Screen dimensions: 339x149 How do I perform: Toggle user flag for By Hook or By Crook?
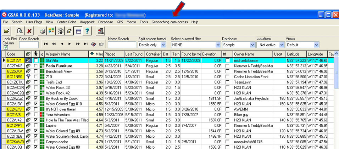click(36, 98)
